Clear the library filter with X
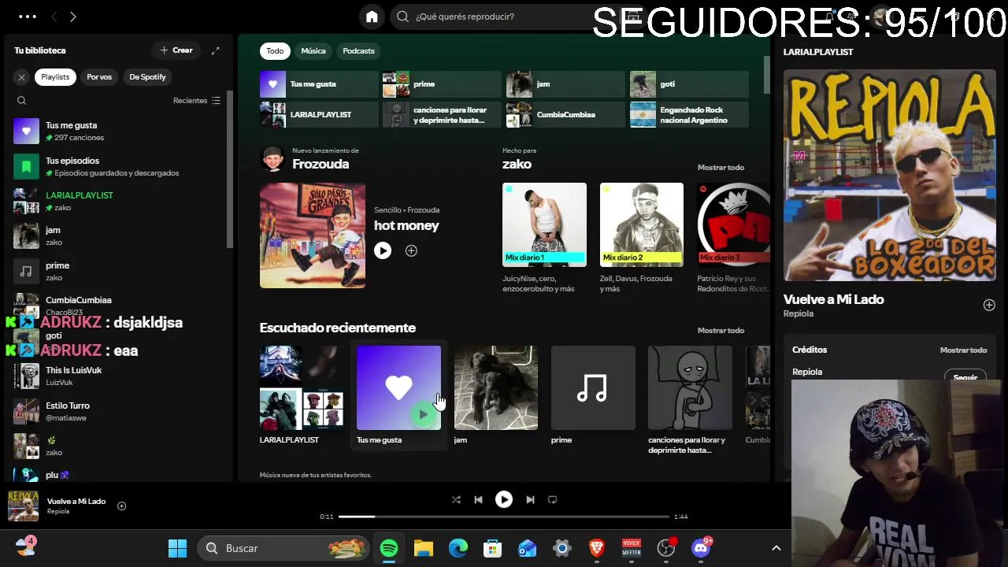This screenshot has width=1008, height=567. (22, 77)
